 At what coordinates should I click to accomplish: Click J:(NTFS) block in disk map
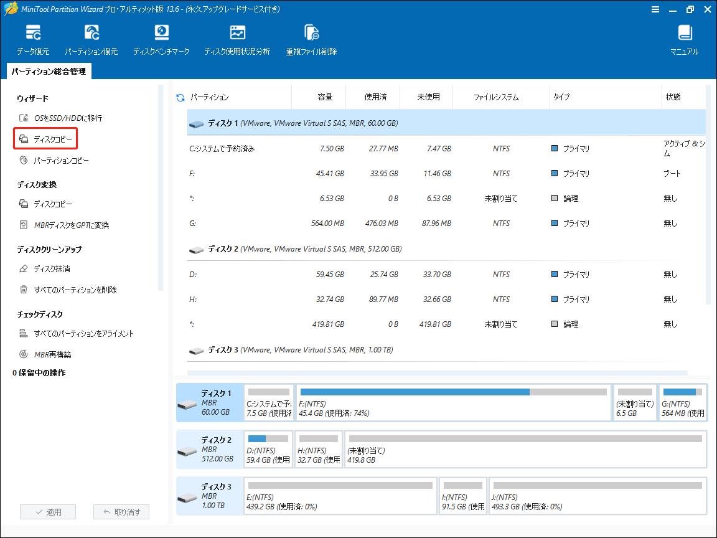pos(597,496)
